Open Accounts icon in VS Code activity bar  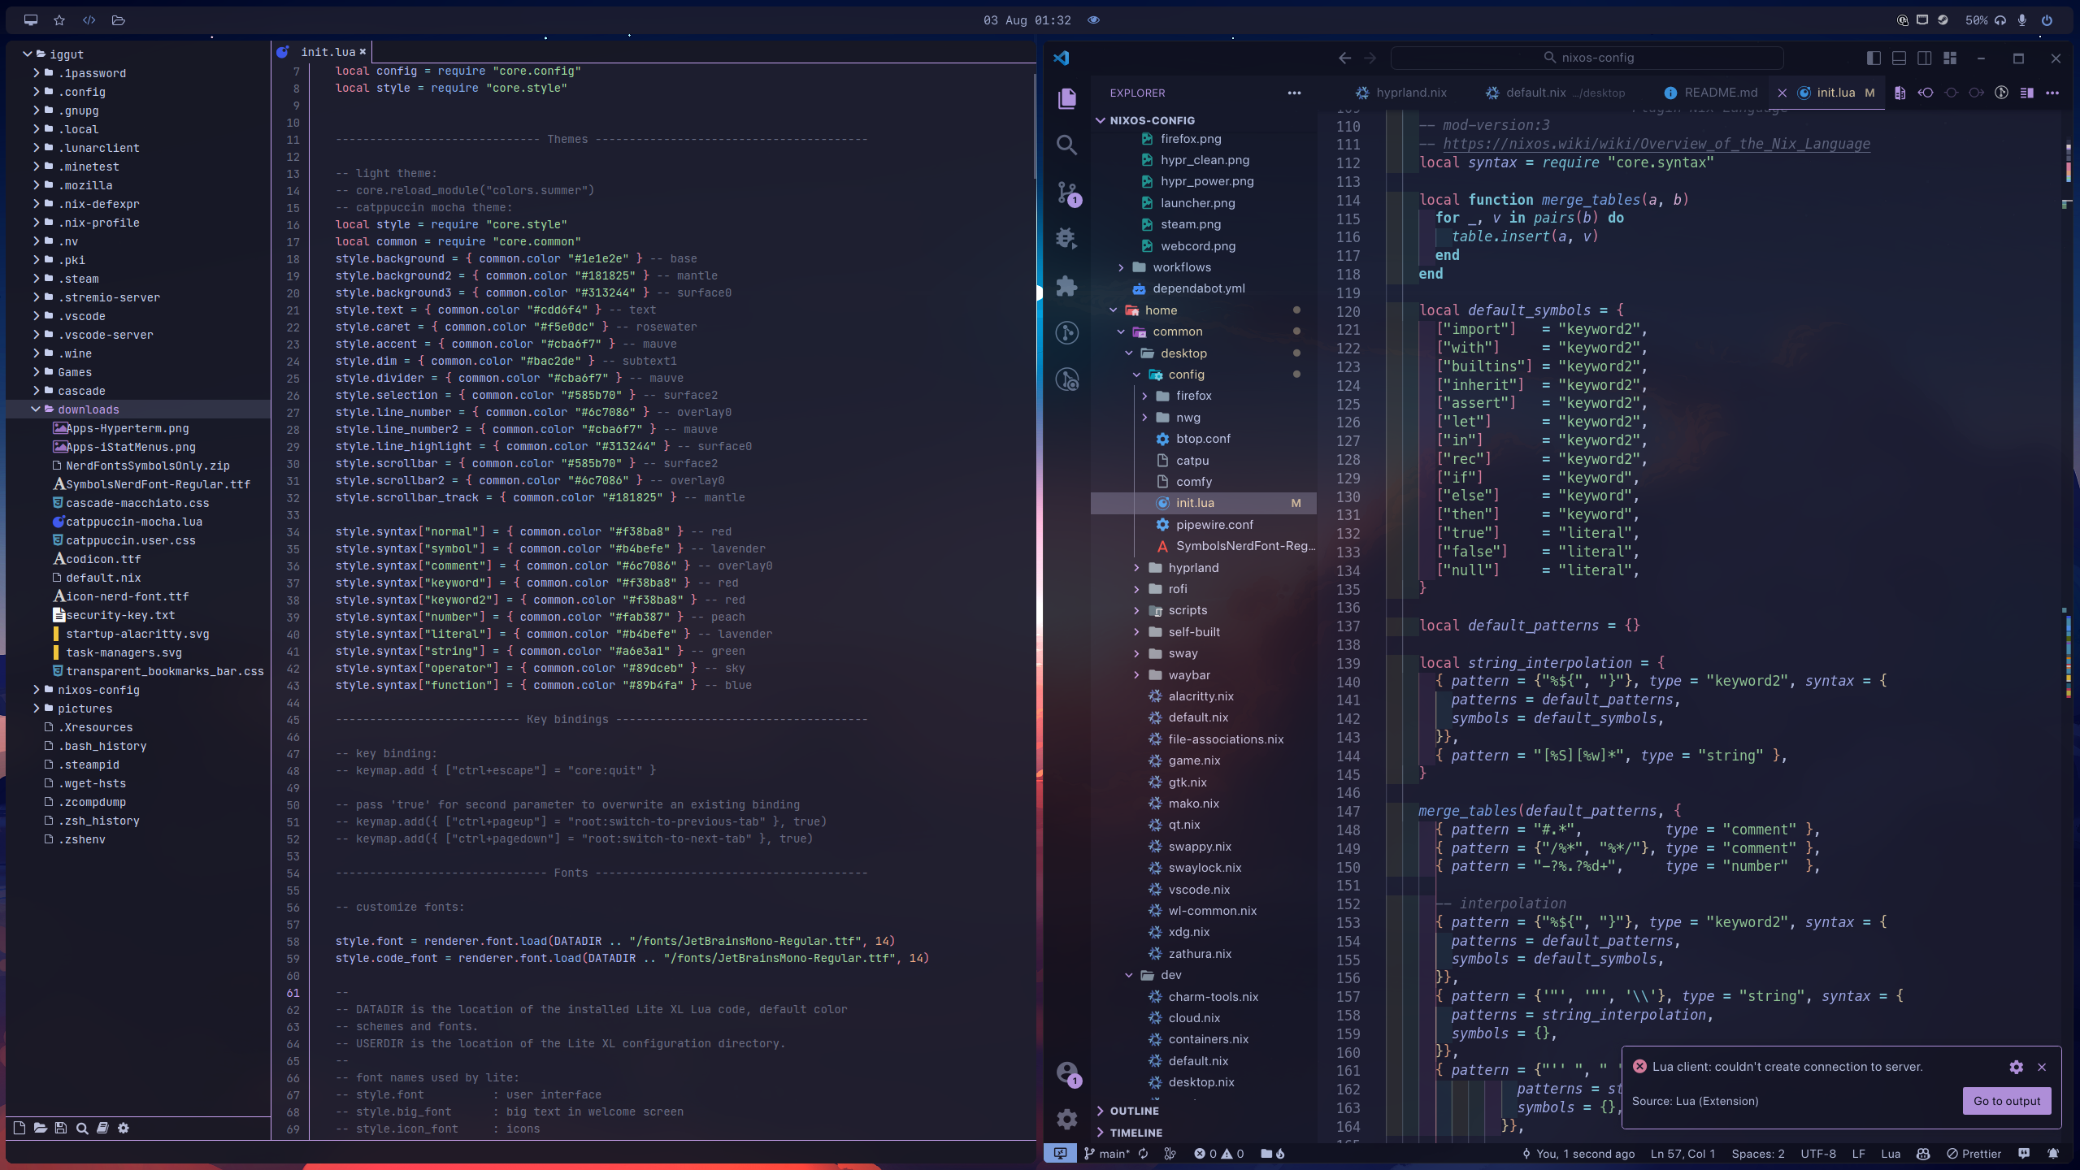1068,1073
